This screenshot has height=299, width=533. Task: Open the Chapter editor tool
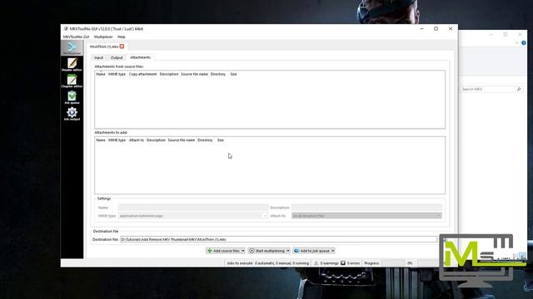pyautogui.click(x=72, y=81)
